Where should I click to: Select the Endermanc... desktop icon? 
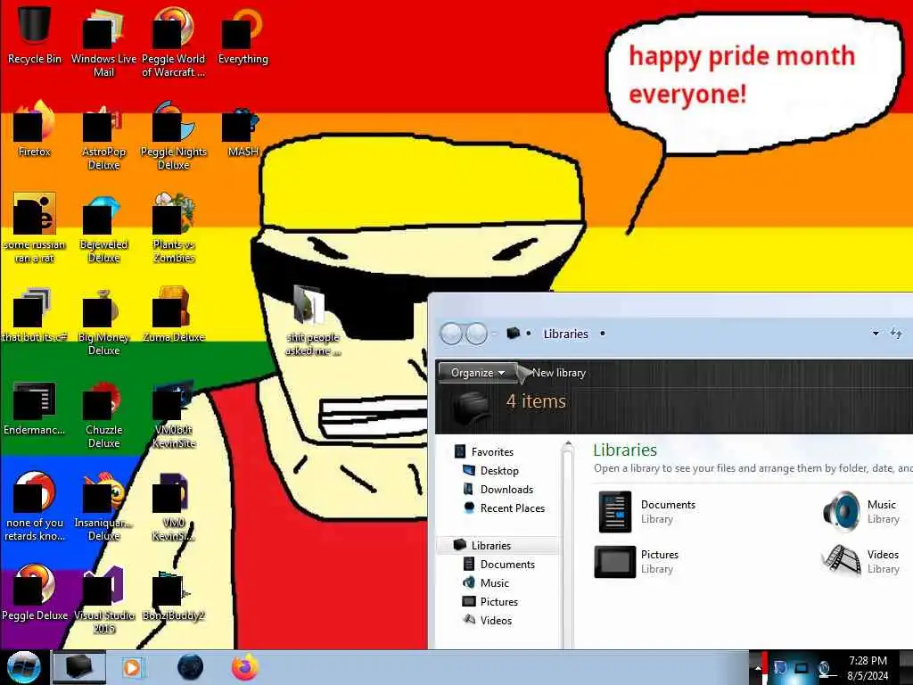35,407
